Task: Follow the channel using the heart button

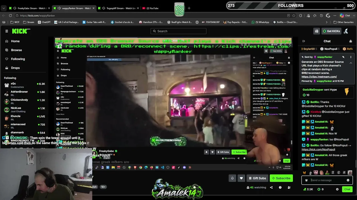Action: tap(241, 178)
